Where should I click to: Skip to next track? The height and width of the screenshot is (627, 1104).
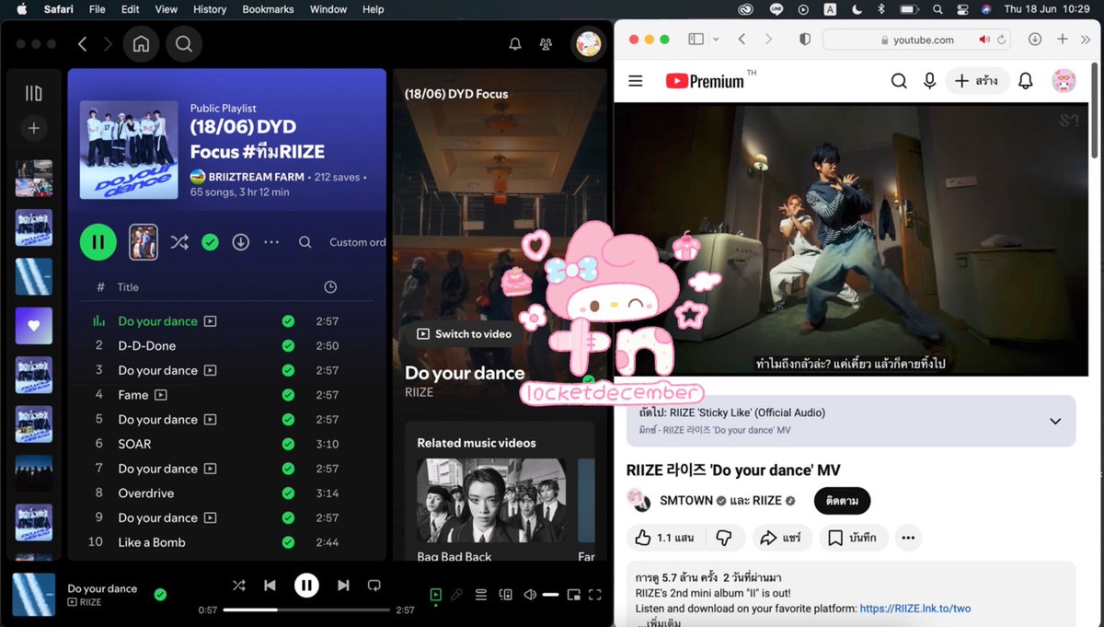tap(343, 585)
